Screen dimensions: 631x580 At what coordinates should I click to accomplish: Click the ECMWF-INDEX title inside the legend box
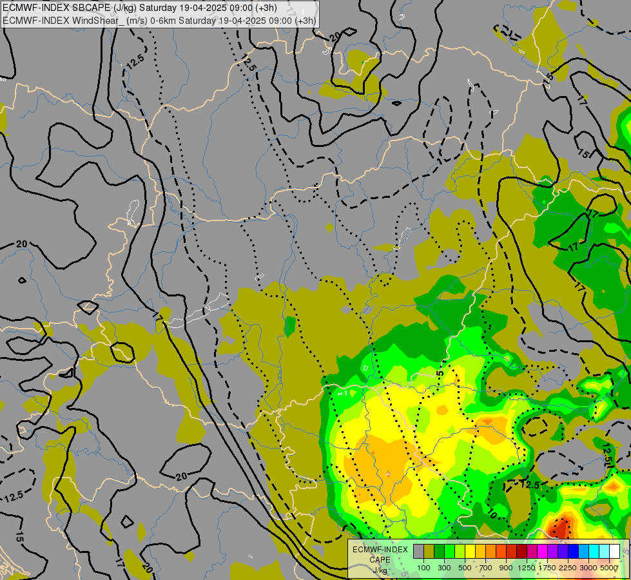(x=380, y=550)
